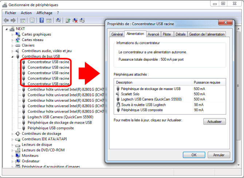Select the Alimentation tab
This screenshot has width=244, height=178.
[x=135, y=34]
